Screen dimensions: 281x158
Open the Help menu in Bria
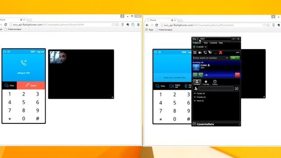pos(220,43)
